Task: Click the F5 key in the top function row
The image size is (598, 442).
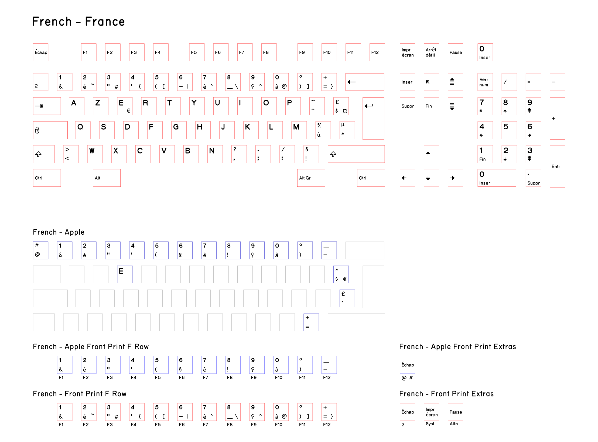Action: point(197,52)
